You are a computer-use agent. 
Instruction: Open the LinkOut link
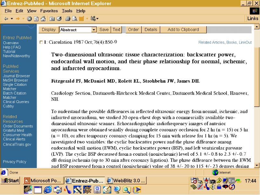tap(245, 43)
